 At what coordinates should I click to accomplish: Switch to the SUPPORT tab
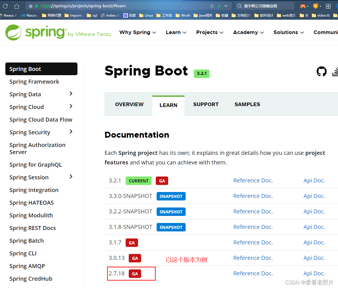[x=206, y=104]
